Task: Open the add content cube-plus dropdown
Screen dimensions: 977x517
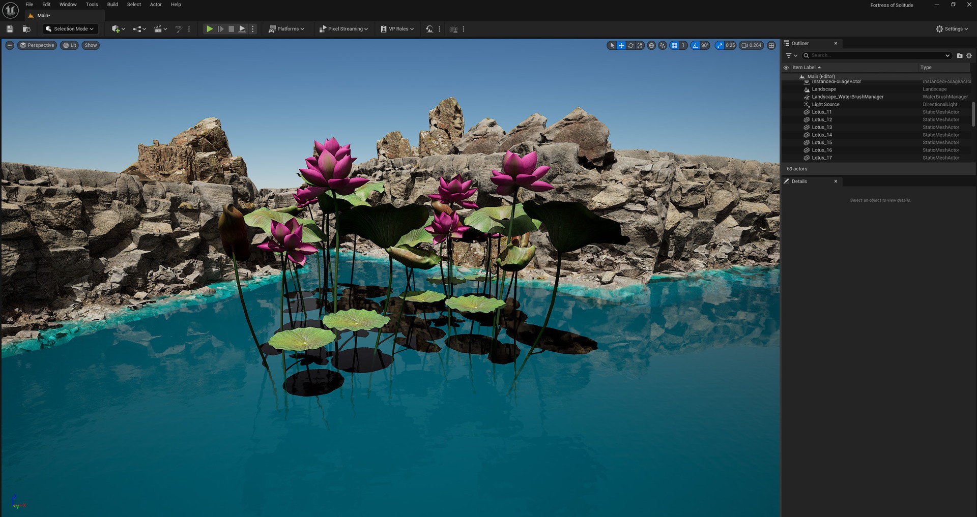Action: [118, 29]
